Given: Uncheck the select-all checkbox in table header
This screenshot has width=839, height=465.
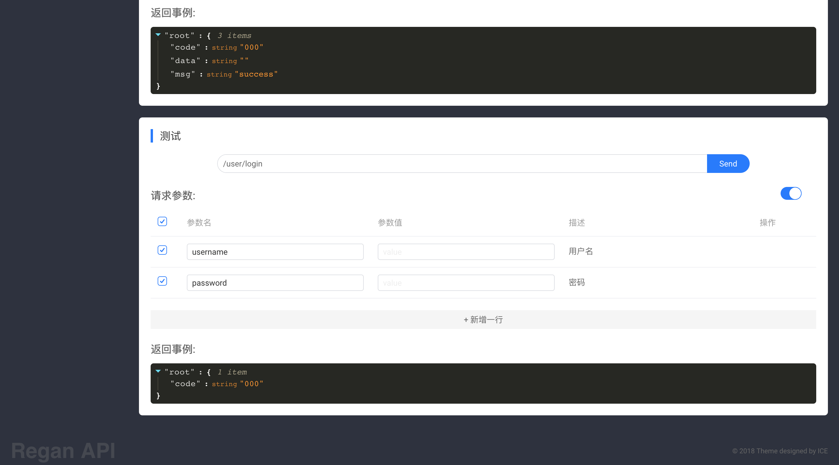Looking at the screenshot, I should [162, 222].
